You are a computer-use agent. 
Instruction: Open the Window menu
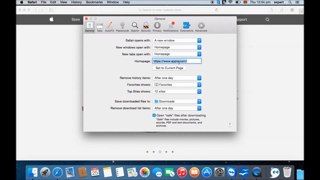pyautogui.click(x=112, y=2)
